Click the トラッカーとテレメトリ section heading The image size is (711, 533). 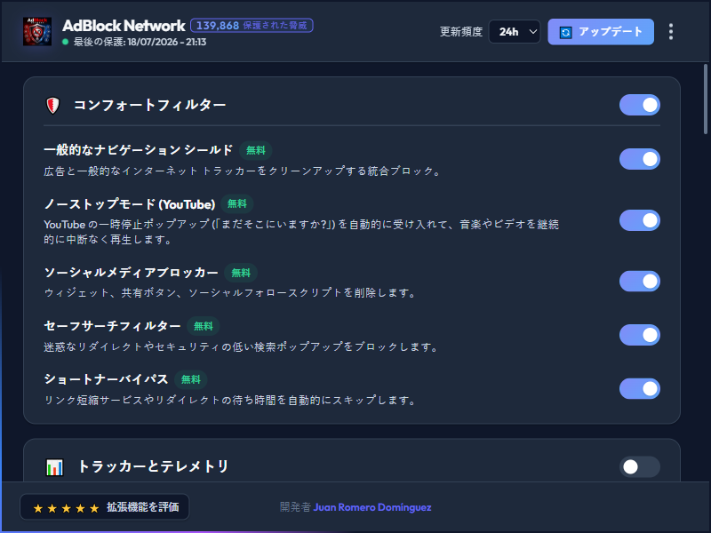pos(153,466)
